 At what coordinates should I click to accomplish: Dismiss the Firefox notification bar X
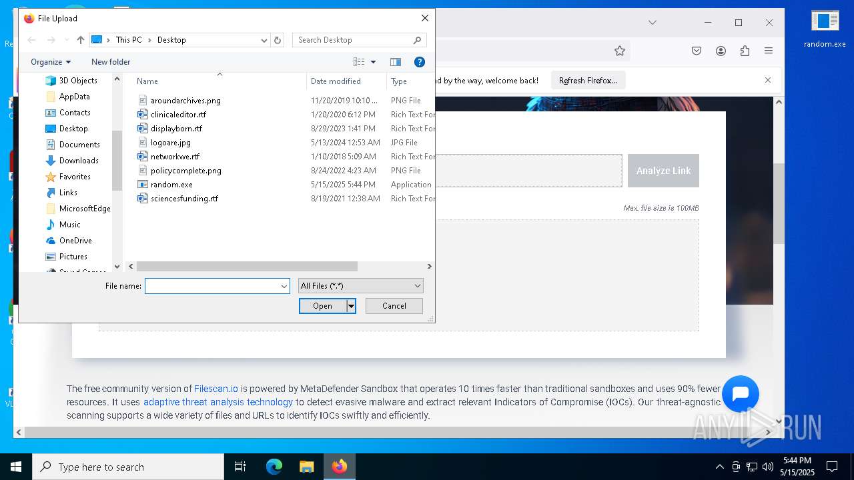(768, 80)
